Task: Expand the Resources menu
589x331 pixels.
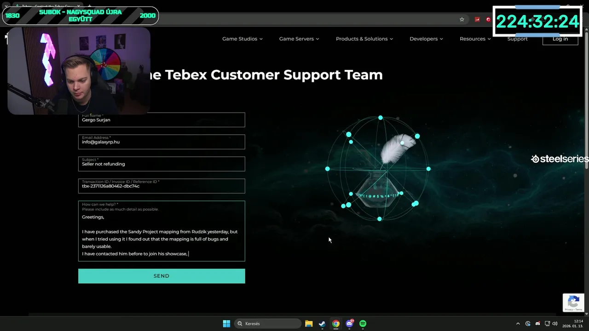Action: (475, 39)
